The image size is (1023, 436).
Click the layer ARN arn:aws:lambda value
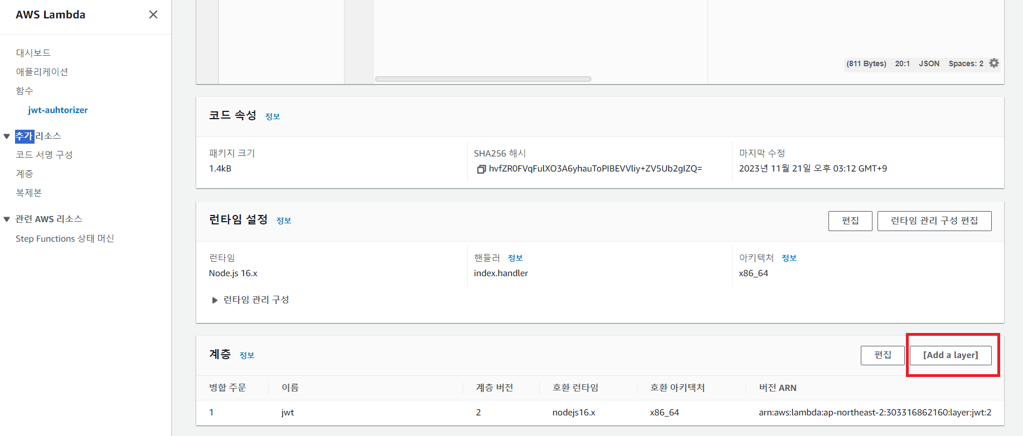tap(875, 413)
